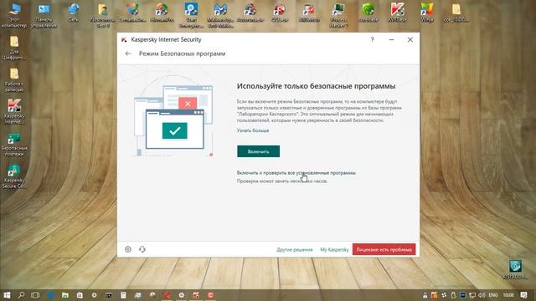The image size is (536, 301).
Task: Open Другие решения link
Action: tap(294, 250)
